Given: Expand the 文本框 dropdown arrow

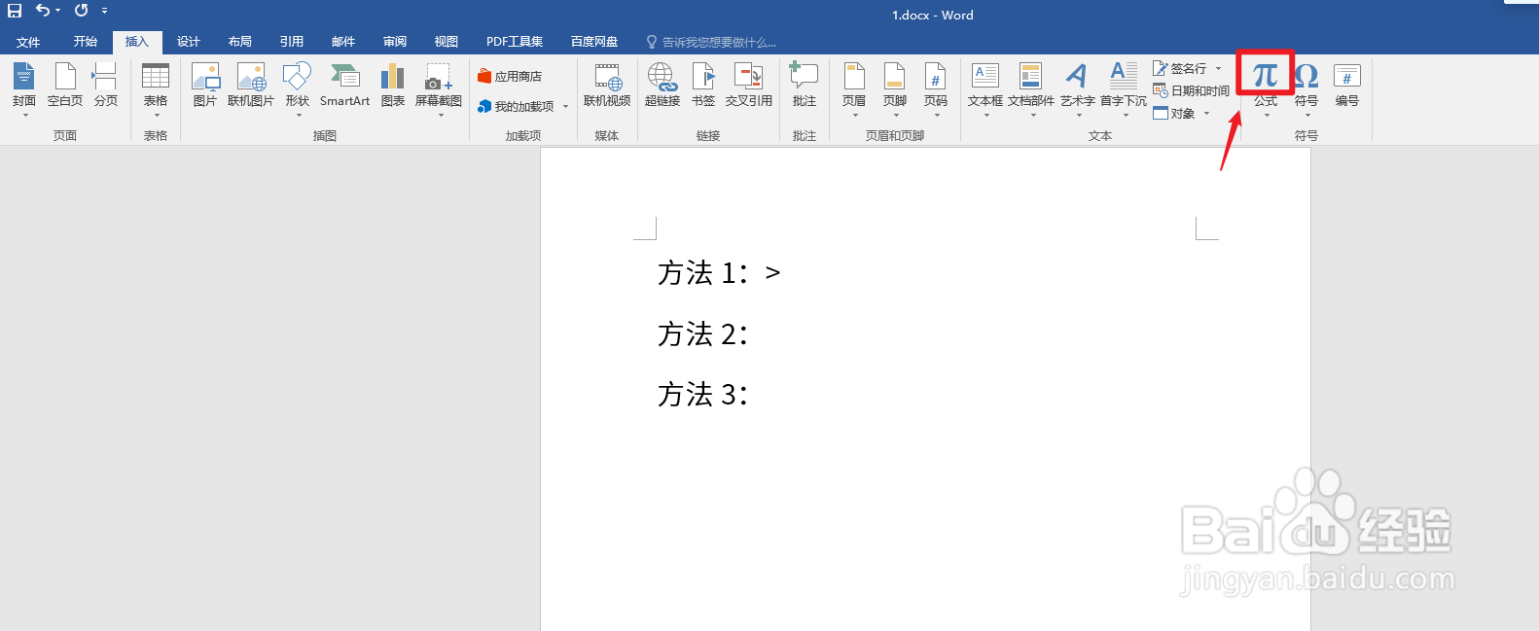Looking at the screenshot, I should tap(986, 115).
